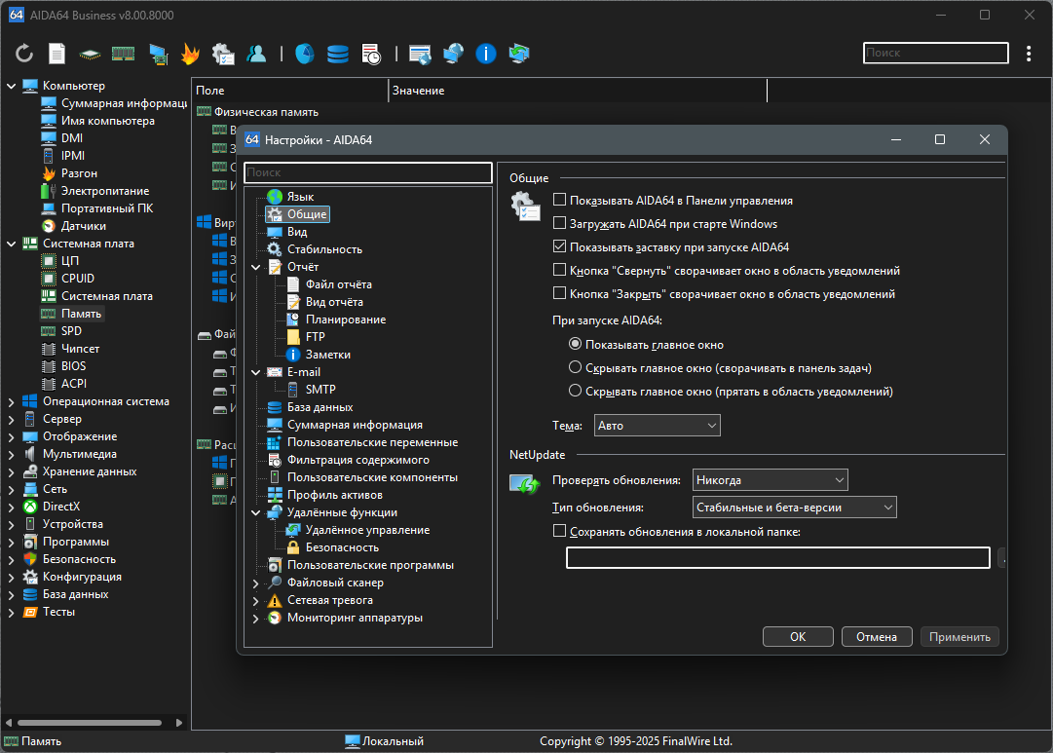
Task: Select 'Скрывать главное окно (сворачивать в панель задач)'
Action: click(575, 368)
